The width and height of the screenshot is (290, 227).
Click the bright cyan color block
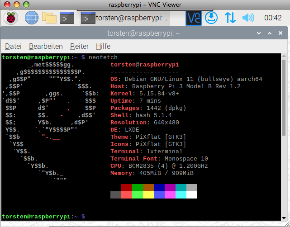click(x=181, y=195)
